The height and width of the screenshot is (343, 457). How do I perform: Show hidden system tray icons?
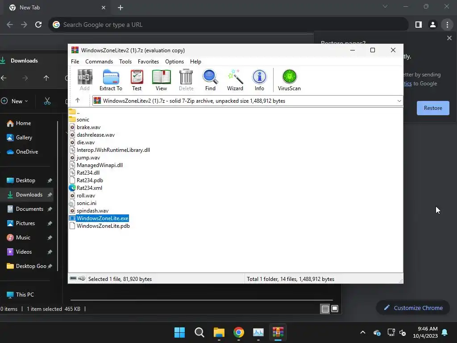tap(362, 332)
